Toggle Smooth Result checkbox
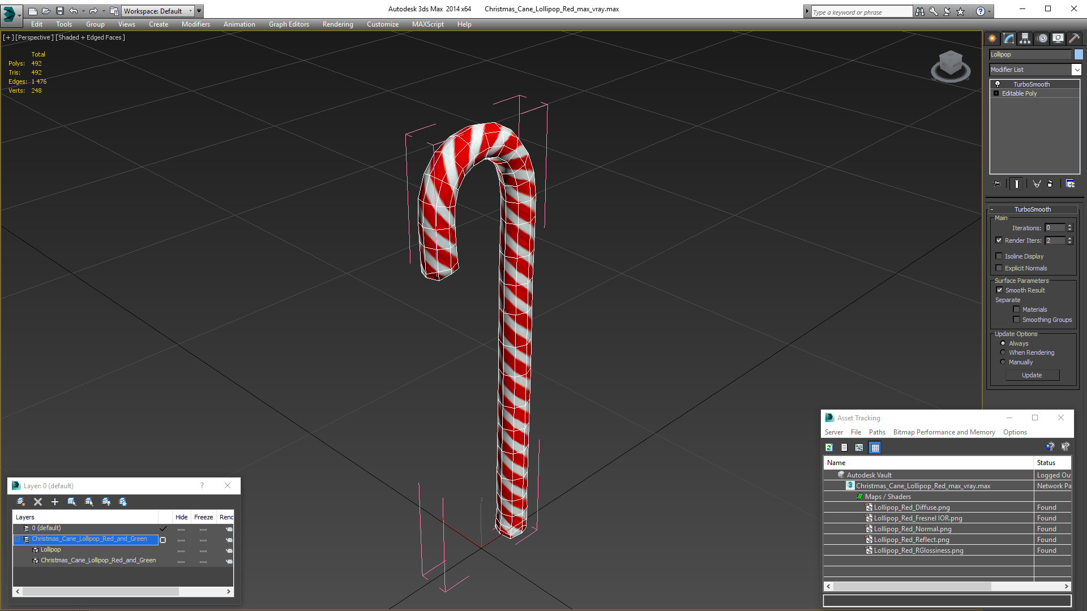1087x611 pixels. tap(1000, 290)
